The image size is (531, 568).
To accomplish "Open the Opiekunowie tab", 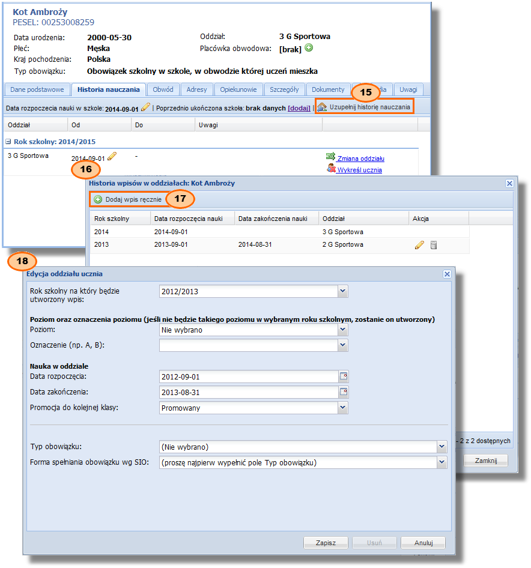I will tap(238, 89).
